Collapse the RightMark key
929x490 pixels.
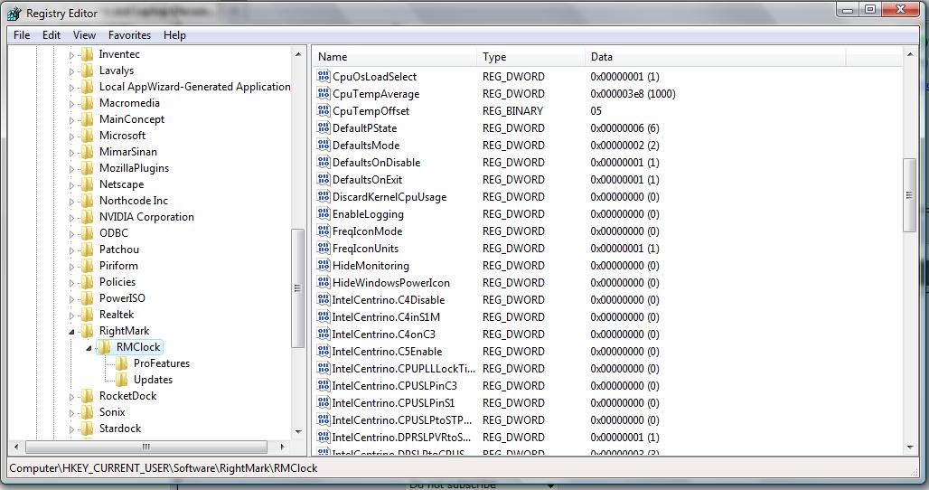tap(71, 332)
